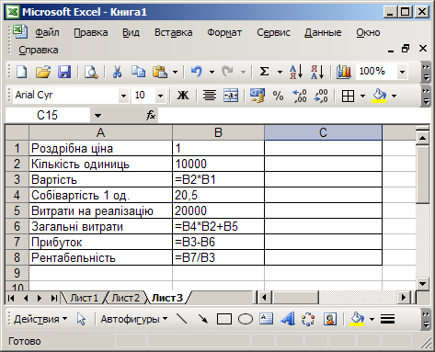Apply bold with the Ж button

[183, 96]
